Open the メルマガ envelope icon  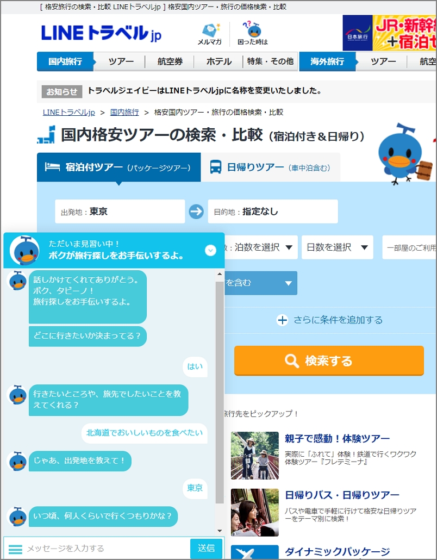click(210, 30)
